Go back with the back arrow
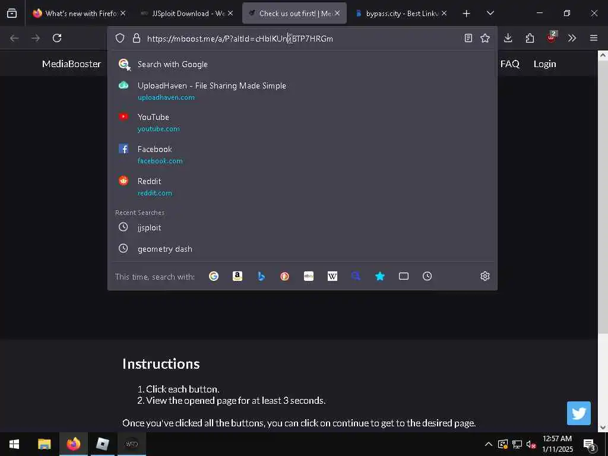 [x=14, y=38]
